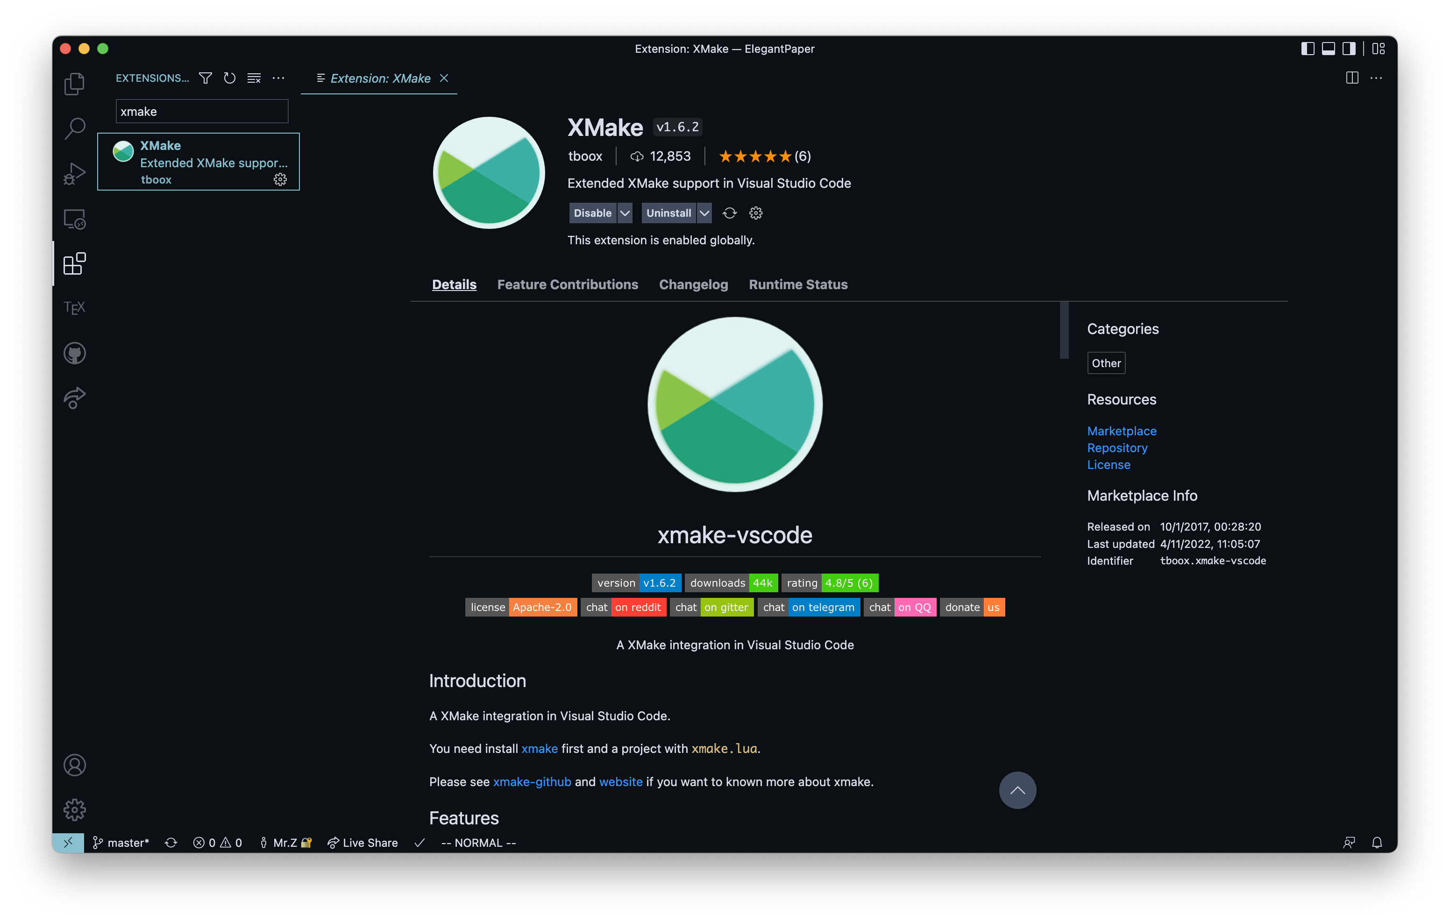Switch to the Changelog tab

[x=693, y=284]
